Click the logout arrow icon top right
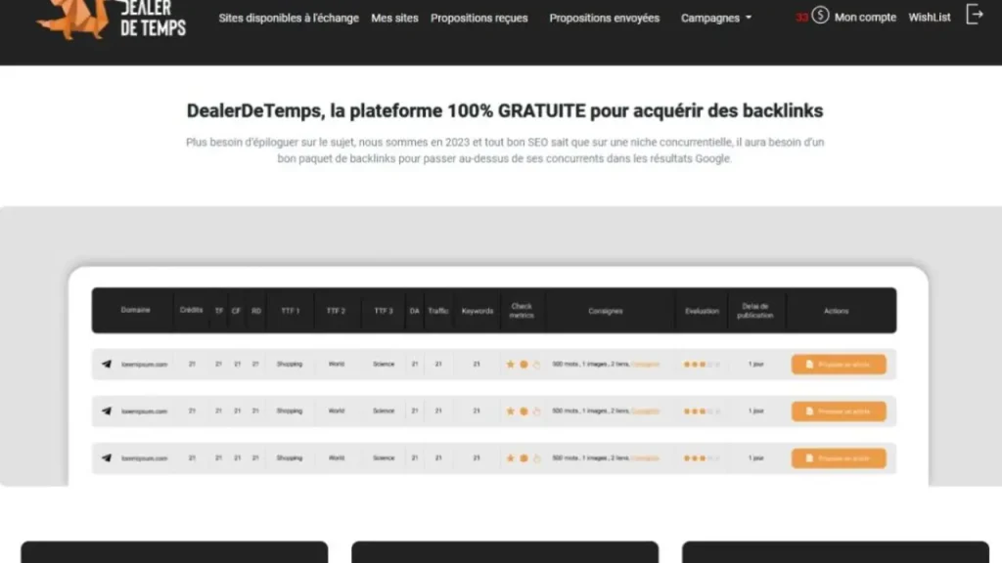Image resolution: width=1002 pixels, height=563 pixels. [973, 14]
